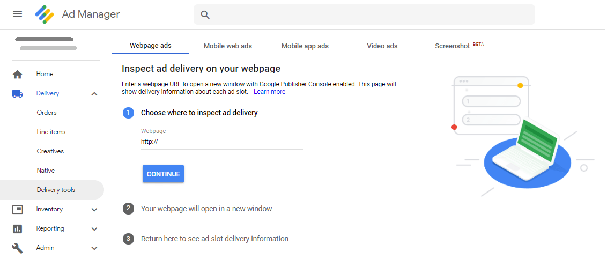Click the Reporting chart icon
The width and height of the screenshot is (607, 266).
pyautogui.click(x=17, y=228)
